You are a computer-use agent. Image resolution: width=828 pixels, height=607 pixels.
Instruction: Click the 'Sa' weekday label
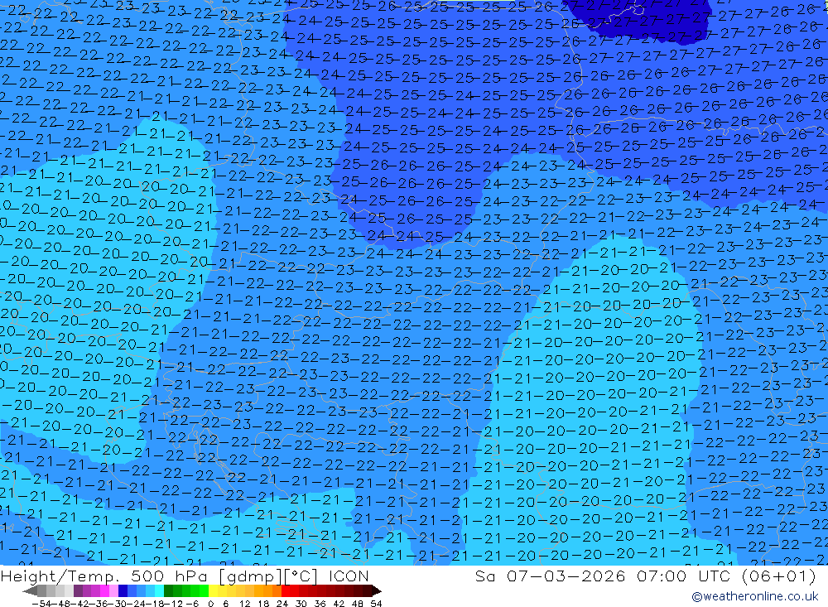point(485,576)
